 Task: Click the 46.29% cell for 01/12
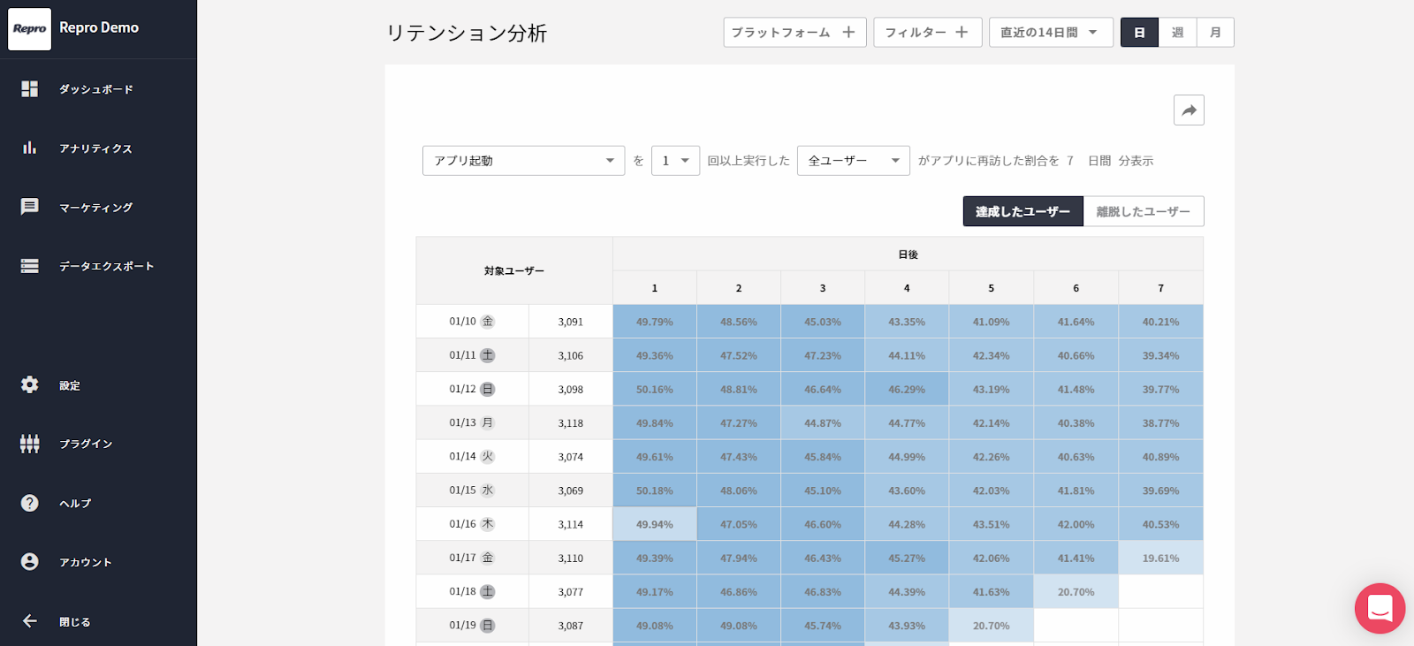tap(907, 389)
